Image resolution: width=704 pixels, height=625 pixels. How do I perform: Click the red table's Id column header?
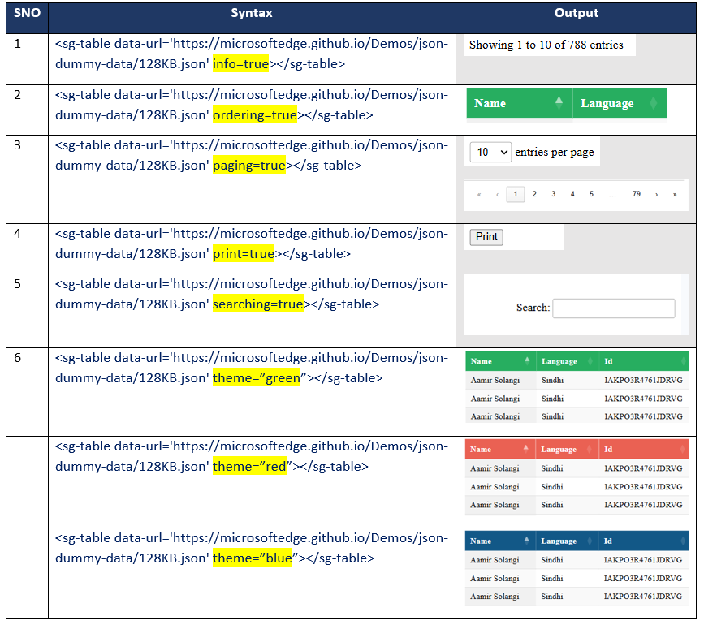[x=644, y=449]
